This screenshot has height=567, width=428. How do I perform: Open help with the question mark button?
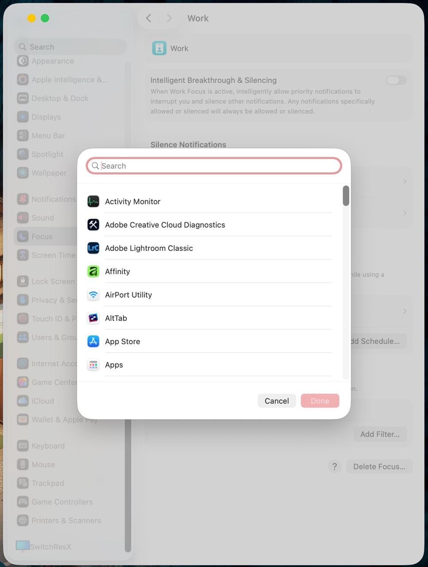coord(335,466)
